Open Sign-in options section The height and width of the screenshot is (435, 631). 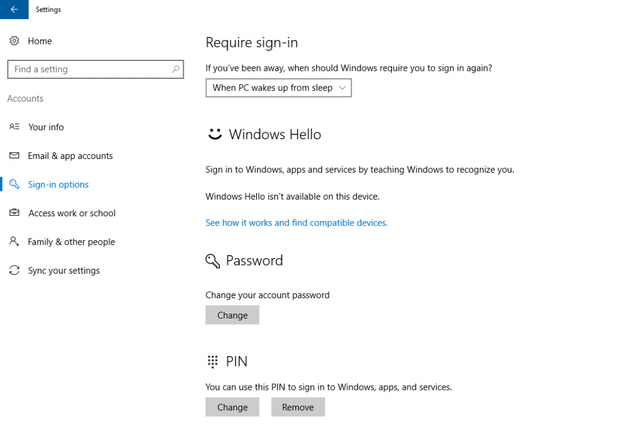[59, 185]
